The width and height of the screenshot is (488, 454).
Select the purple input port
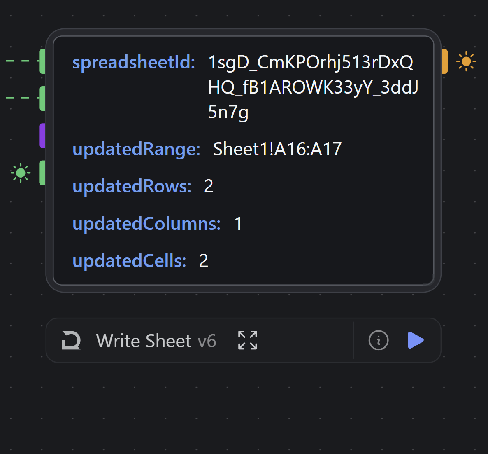click(x=42, y=136)
